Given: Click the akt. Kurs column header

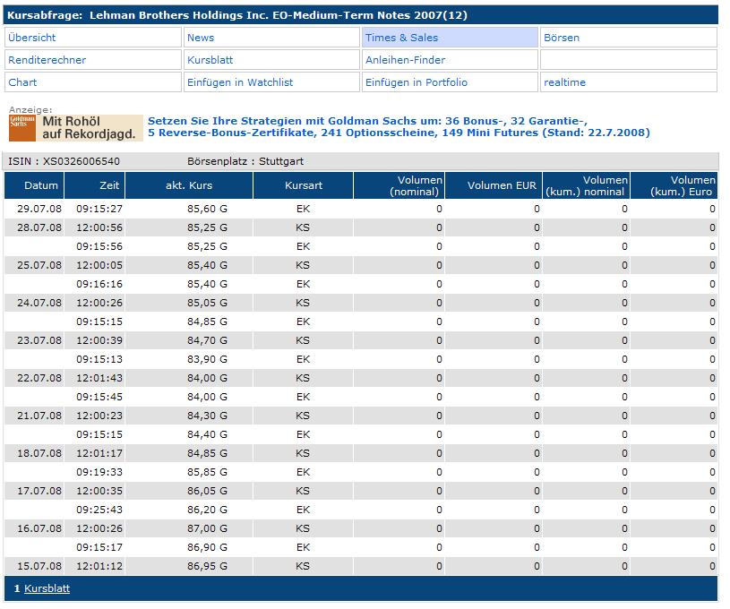Looking at the screenshot, I should point(189,185).
